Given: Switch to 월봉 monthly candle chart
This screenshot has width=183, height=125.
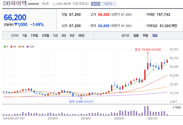Looking at the screenshot, I should click(x=155, y=35).
